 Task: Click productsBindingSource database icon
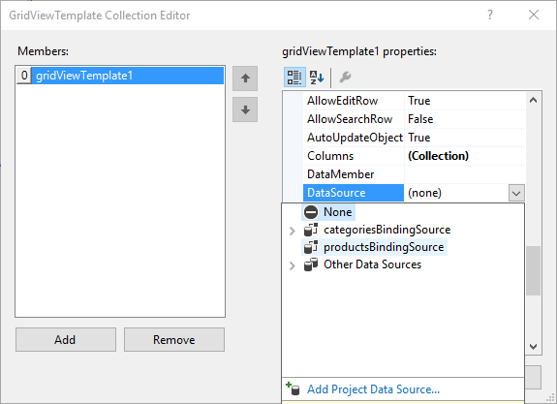pyautogui.click(x=311, y=247)
